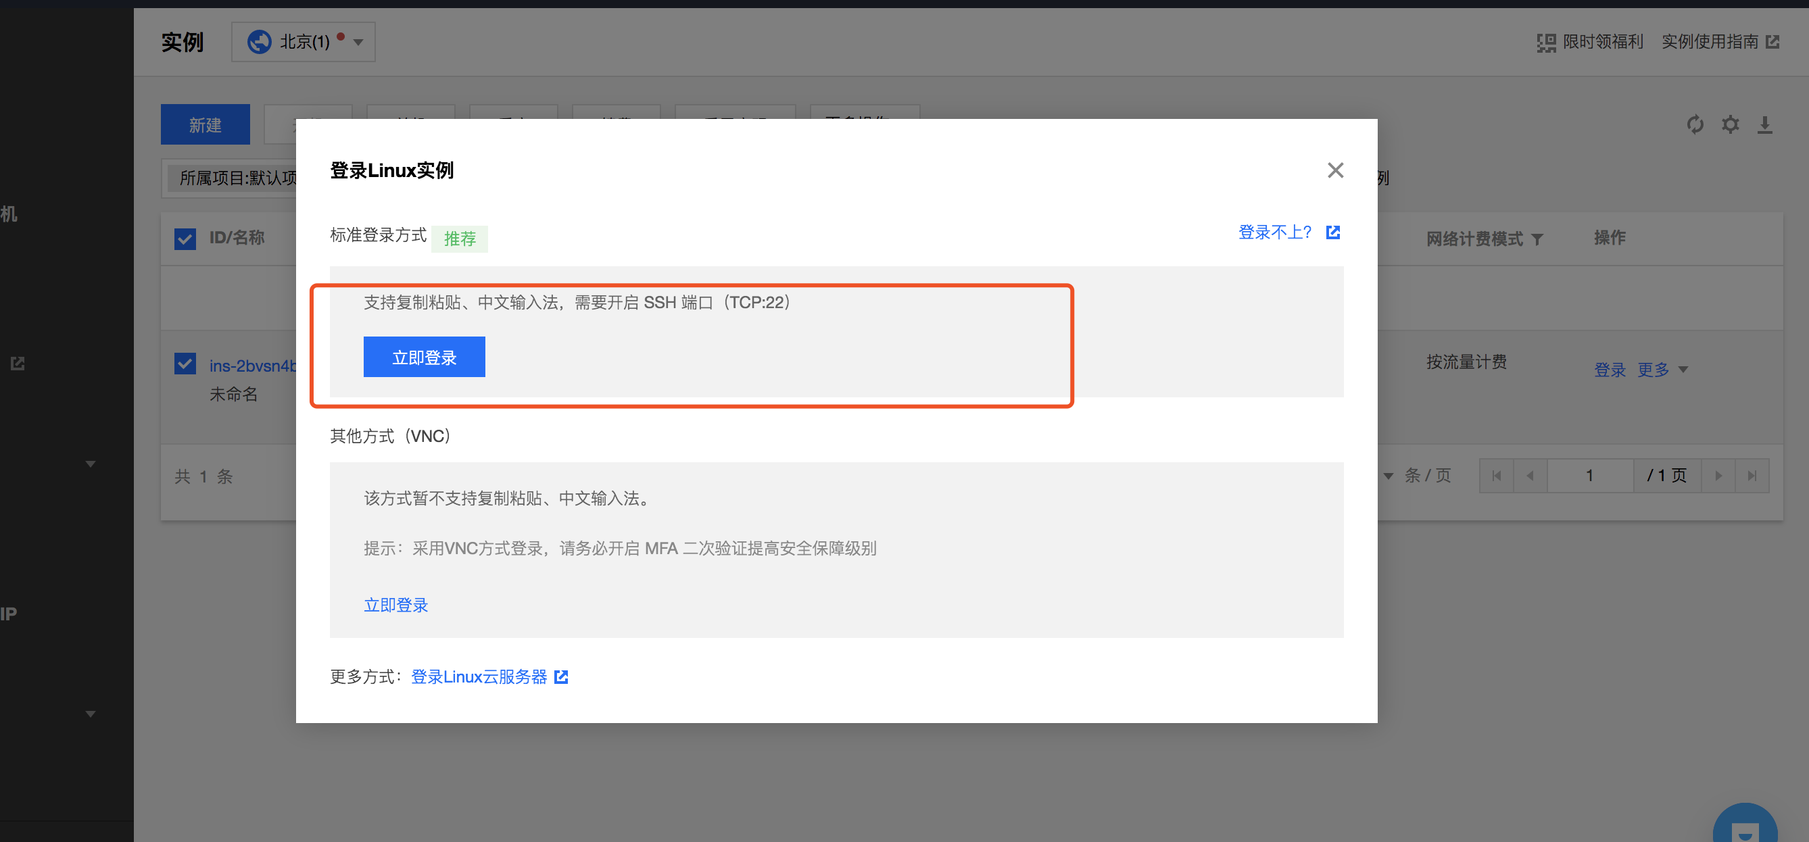Open the 条/页 page size dropdown

pyautogui.click(x=1389, y=476)
